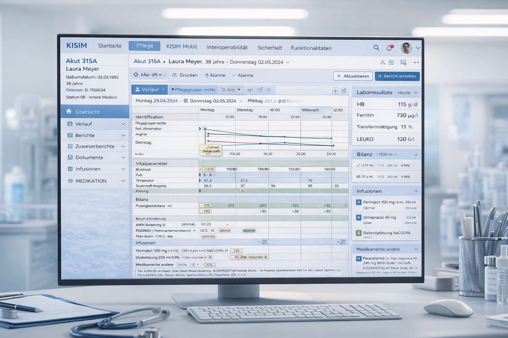Collapse the Medikamente andere panel chevron
Viewport: 508px width, 338px height.
[x=416, y=249]
